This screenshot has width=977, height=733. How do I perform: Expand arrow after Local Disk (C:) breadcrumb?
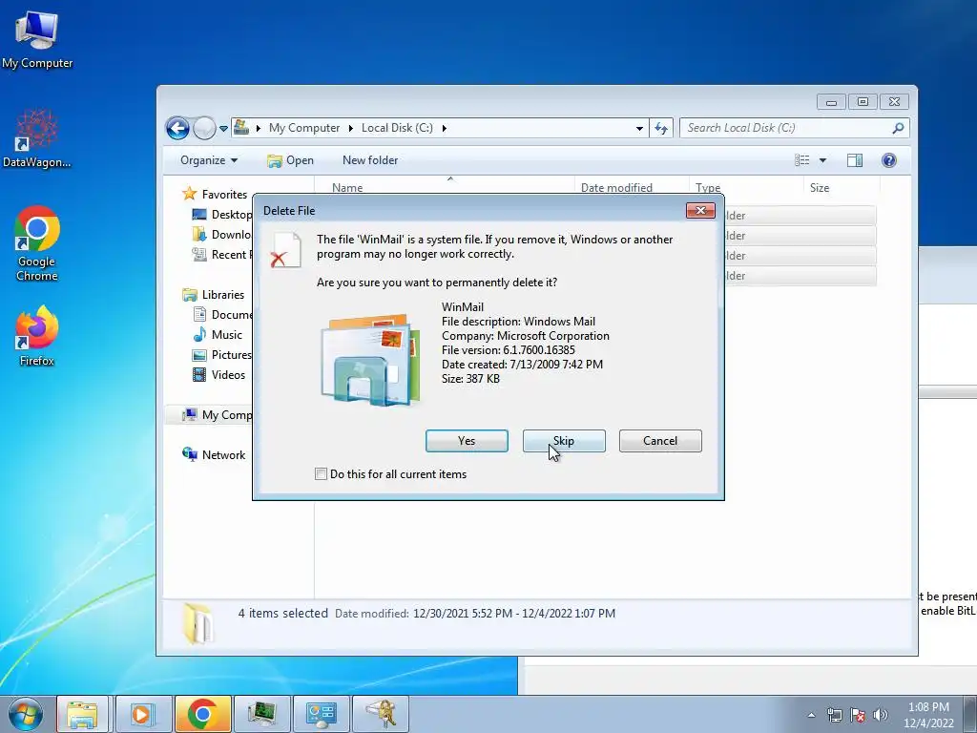click(x=445, y=128)
